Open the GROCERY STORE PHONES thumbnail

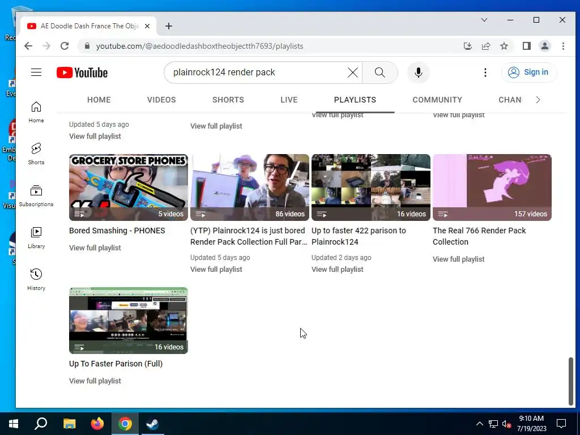coord(129,187)
